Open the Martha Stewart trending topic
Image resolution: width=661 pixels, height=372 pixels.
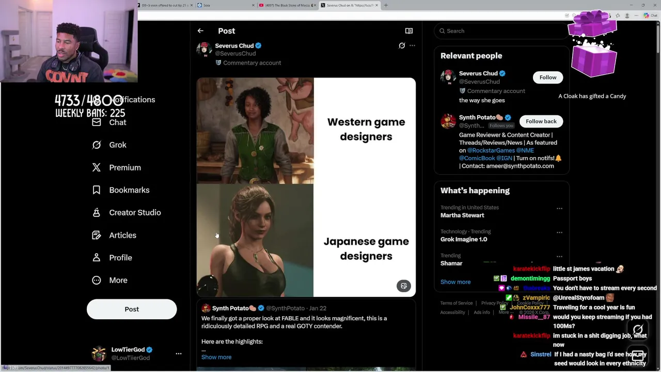(462, 215)
